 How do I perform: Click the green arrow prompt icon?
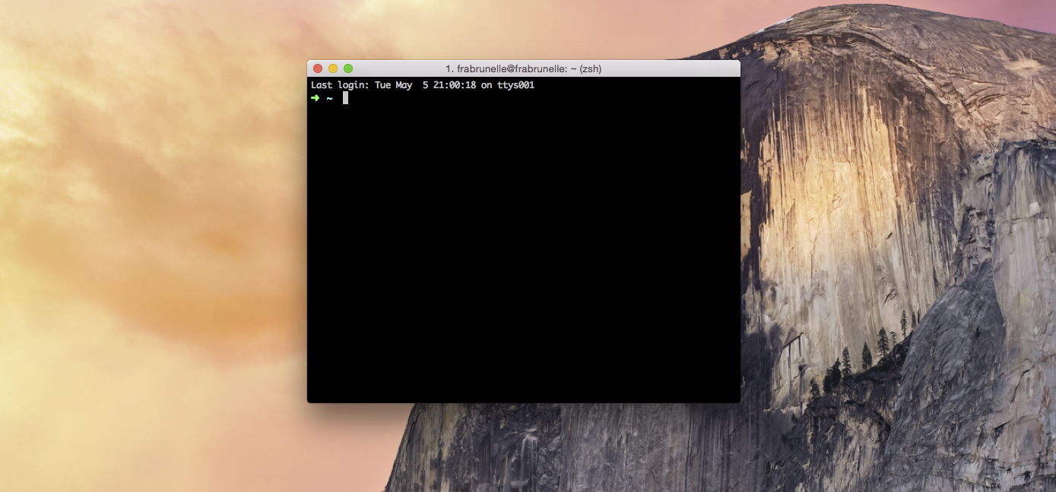click(x=316, y=97)
